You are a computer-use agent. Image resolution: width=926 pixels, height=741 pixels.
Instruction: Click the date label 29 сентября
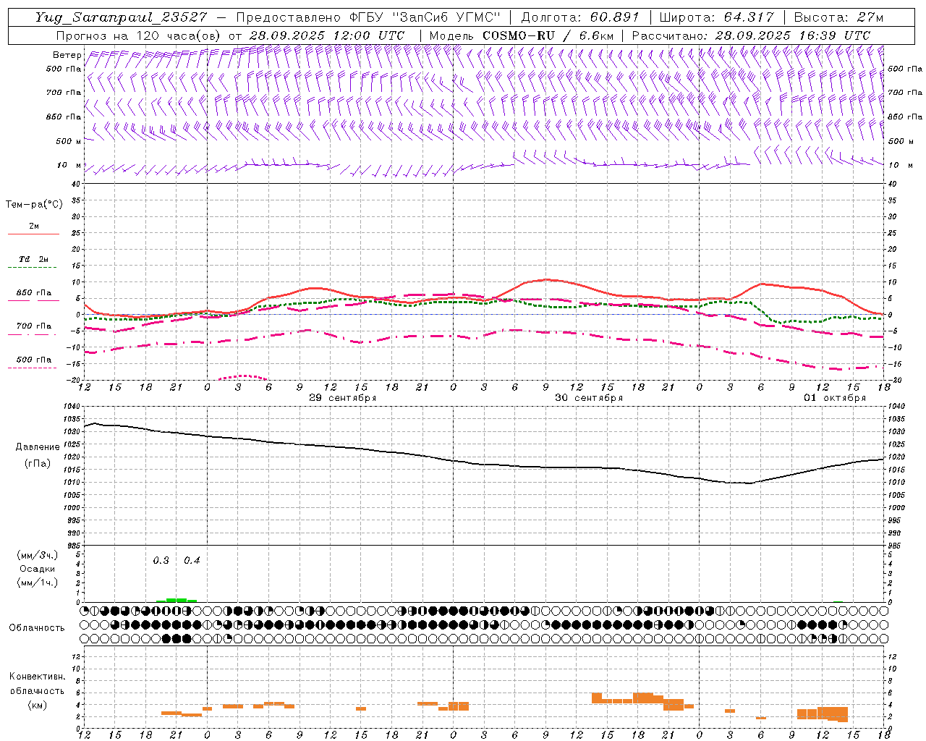click(x=342, y=398)
